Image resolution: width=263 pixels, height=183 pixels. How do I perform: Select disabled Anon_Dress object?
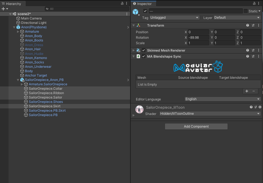(34, 45)
